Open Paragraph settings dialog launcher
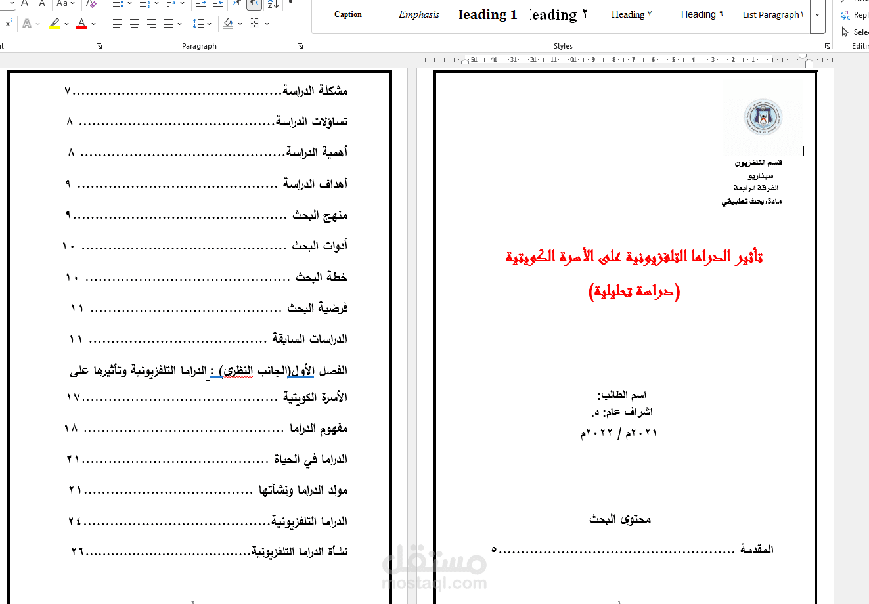 point(300,46)
